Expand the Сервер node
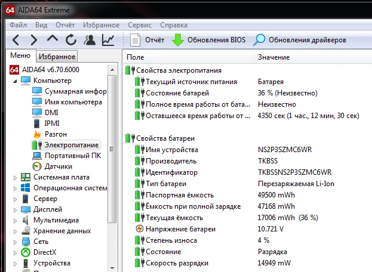Image resolution: width=372 pixels, height=272 pixels. [x=15, y=199]
